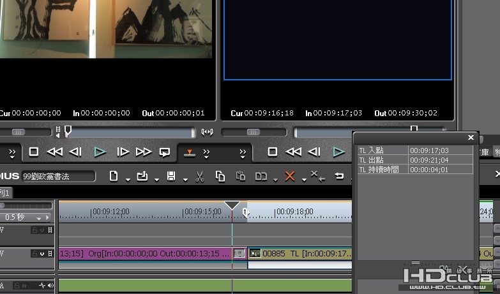Insert the clip to the timeline
Viewport: 500px width, 294px height.
190,153
